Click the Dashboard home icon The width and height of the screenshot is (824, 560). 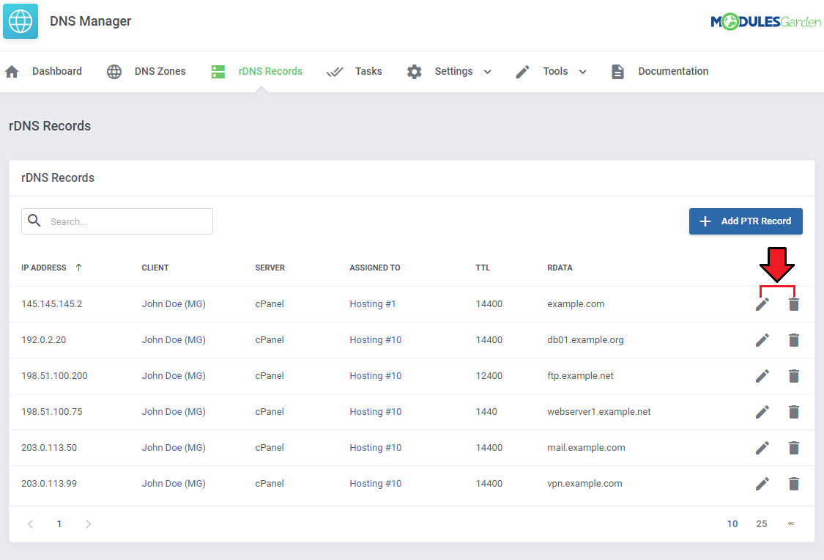tap(12, 72)
